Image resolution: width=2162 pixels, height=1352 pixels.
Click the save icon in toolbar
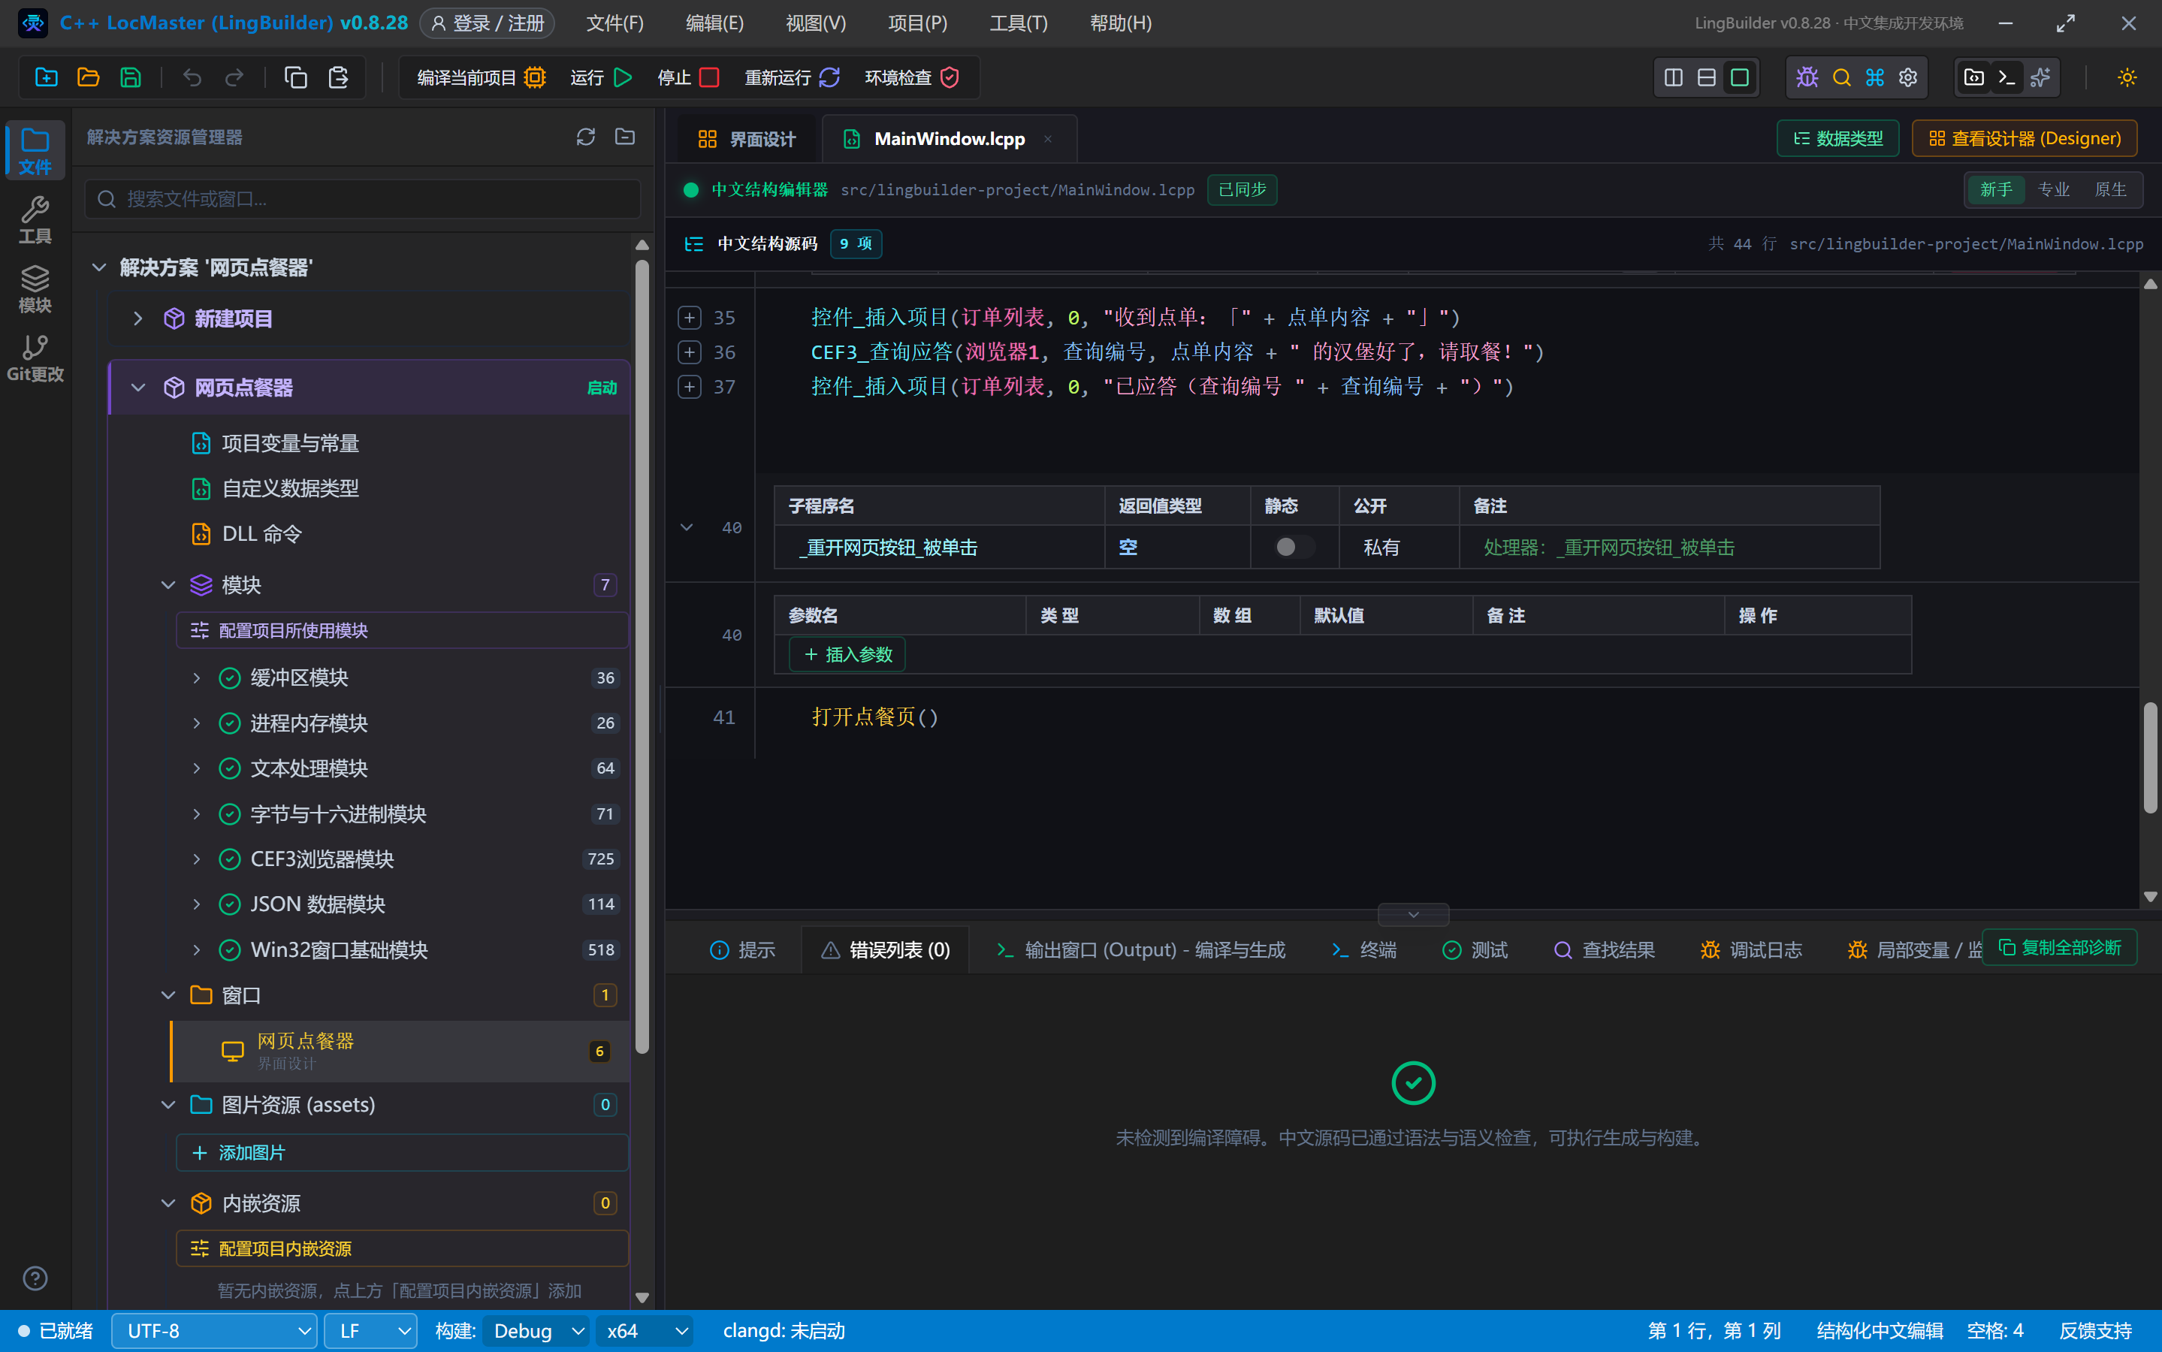pos(131,78)
